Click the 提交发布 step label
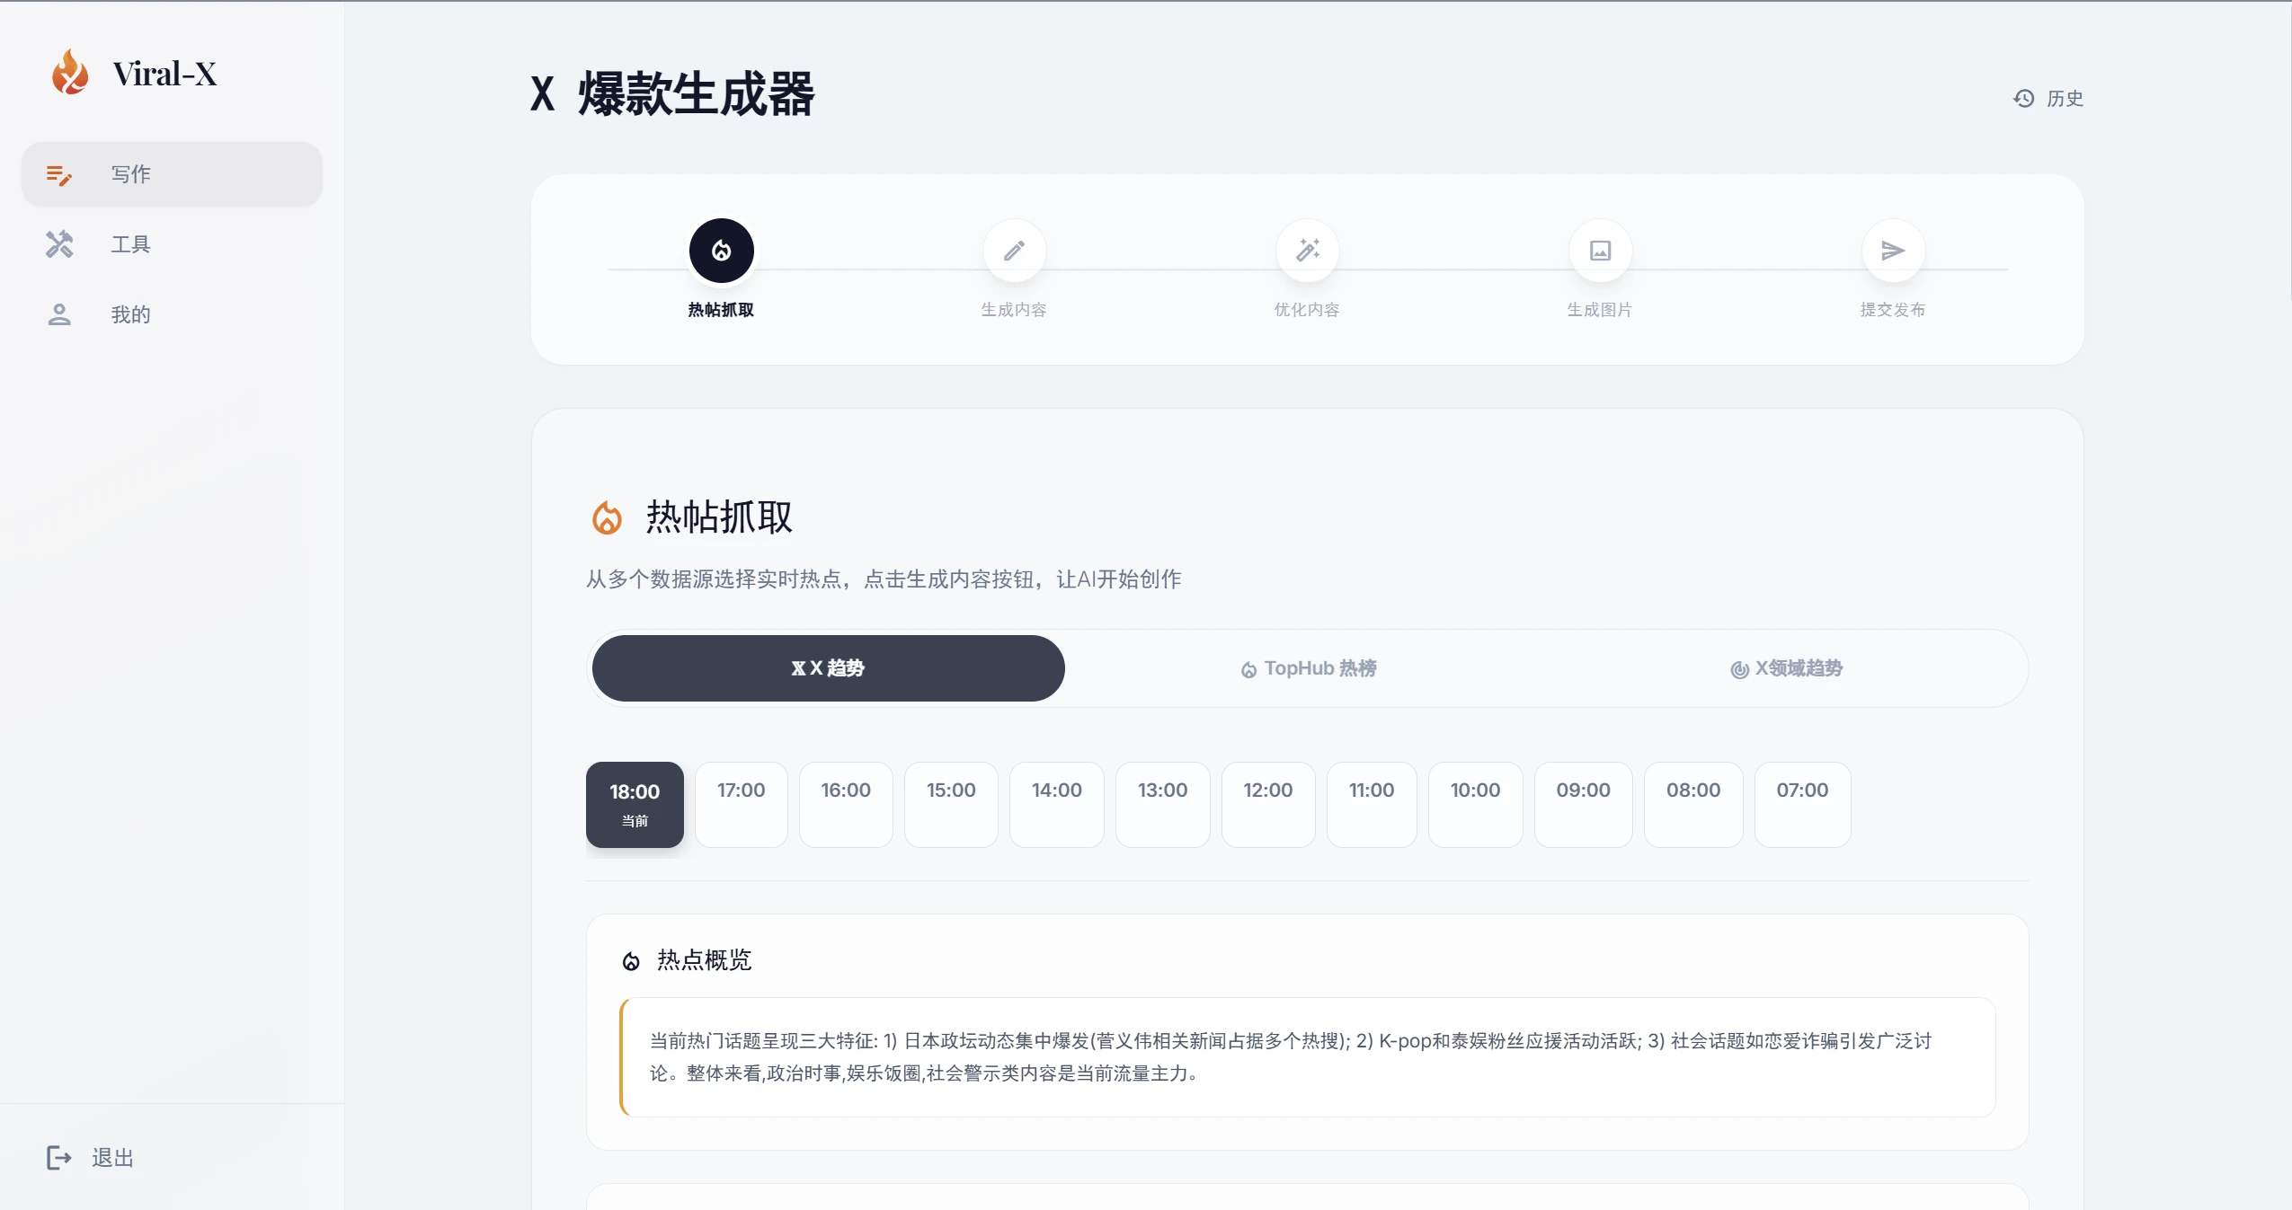Viewport: 2292px width, 1210px height. [x=1893, y=310]
